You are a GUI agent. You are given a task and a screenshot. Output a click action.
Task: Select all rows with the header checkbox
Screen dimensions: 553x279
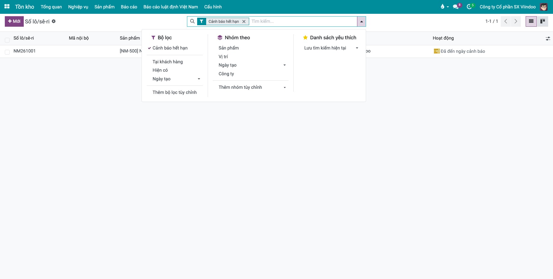tap(7, 40)
